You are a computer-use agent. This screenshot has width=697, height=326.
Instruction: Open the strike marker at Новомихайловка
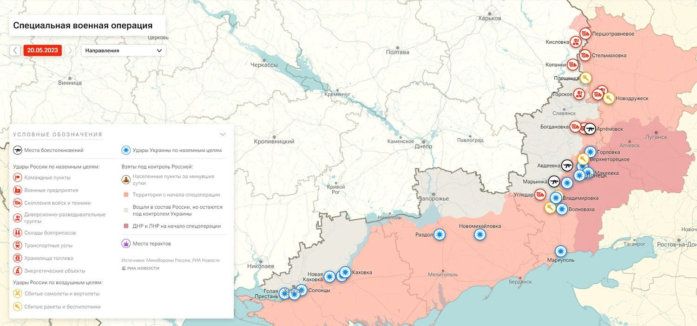click(480, 235)
